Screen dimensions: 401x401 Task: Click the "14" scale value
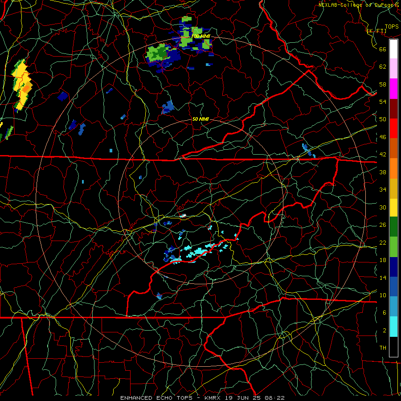(383, 278)
